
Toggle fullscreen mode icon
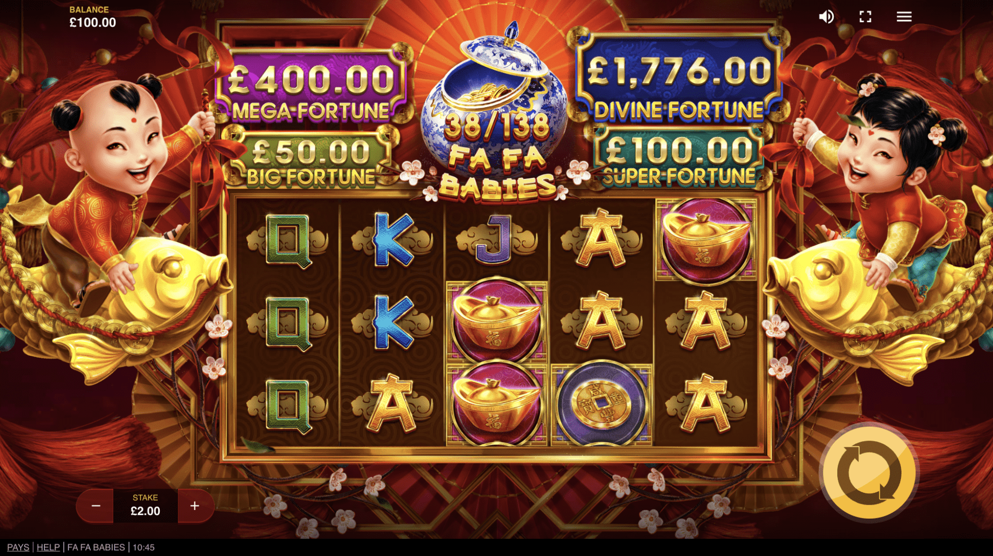click(x=865, y=17)
